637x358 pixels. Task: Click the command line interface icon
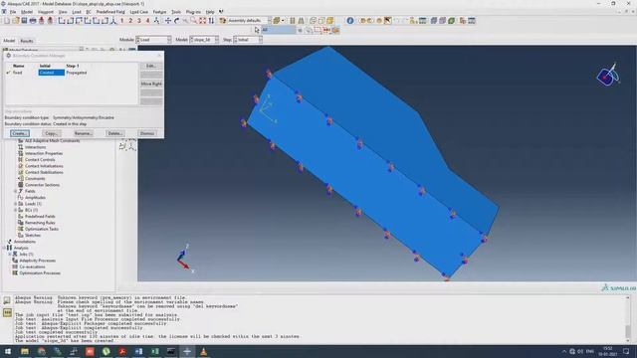point(7,312)
